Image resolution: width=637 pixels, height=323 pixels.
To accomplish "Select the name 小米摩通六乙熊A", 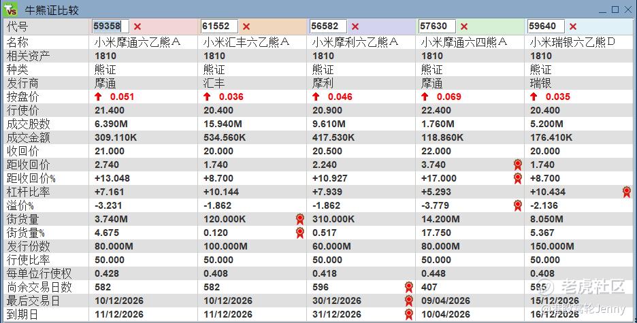I will coord(137,42).
